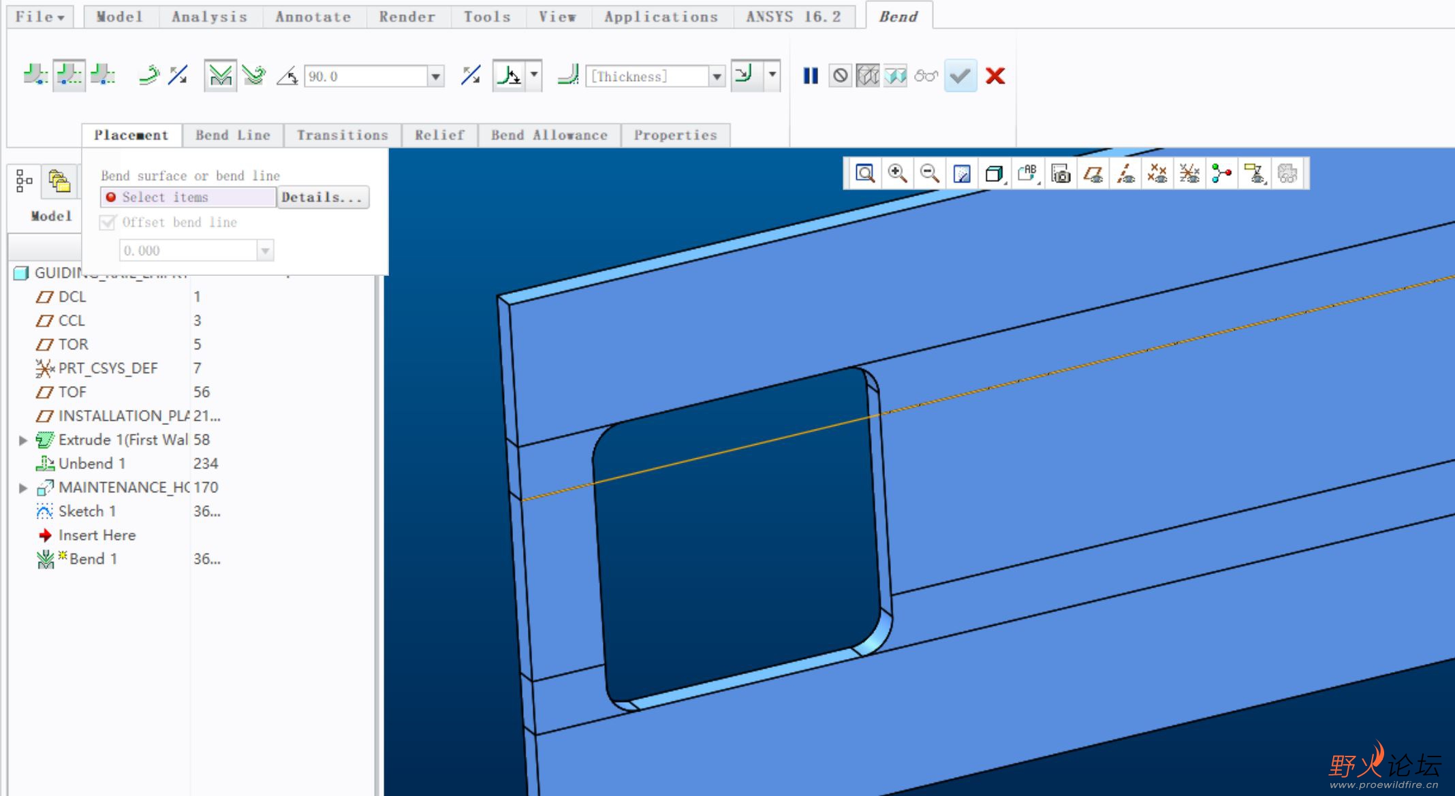Image resolution: width=1455 pixels, height=796 pixels.
Task: Click the folder browser icon
Action: [x=59, y=181]
